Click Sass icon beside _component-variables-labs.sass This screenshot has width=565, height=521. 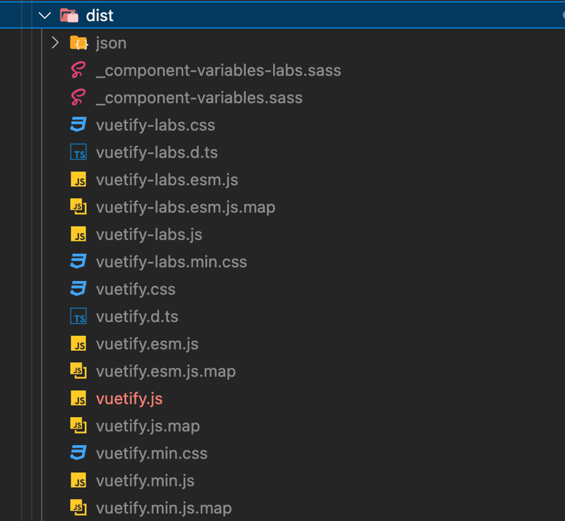coord(79,71)
